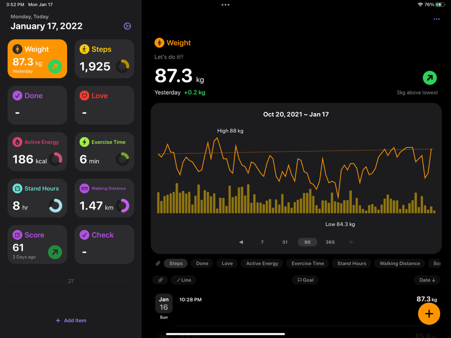Toggle the Active Energy overlay chip
This screenshot has height=338, width=451.
pos(262,263)
